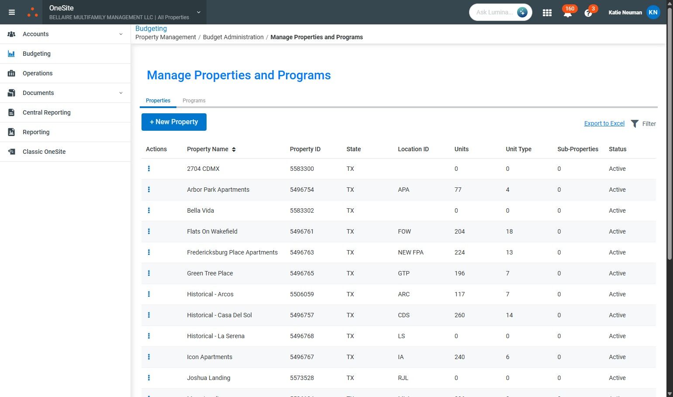
Task: Click the Budget Administration breadcrumb
Action: pyautogui.click(x=233, y=37)
